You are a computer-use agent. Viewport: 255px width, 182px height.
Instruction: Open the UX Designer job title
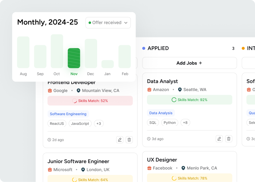(x=162, y=160)
